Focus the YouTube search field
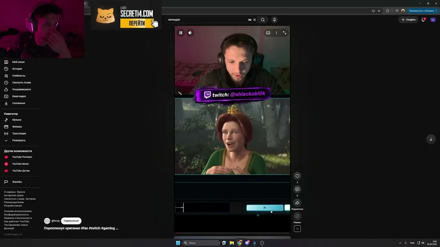Viewport: 440px width, 247px height. point(206,20)
